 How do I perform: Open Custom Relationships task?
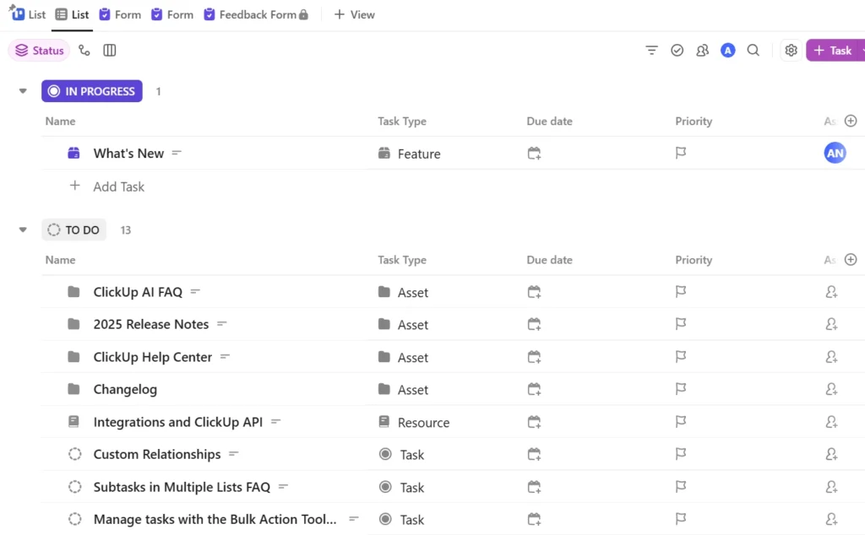pyautogui.click(x=157, y=454)
